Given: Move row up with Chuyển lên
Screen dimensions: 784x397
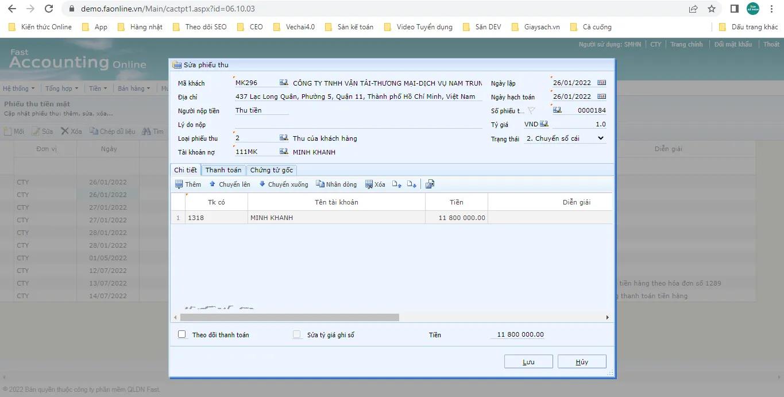Looking at the screenshot, I should point(229,184).
